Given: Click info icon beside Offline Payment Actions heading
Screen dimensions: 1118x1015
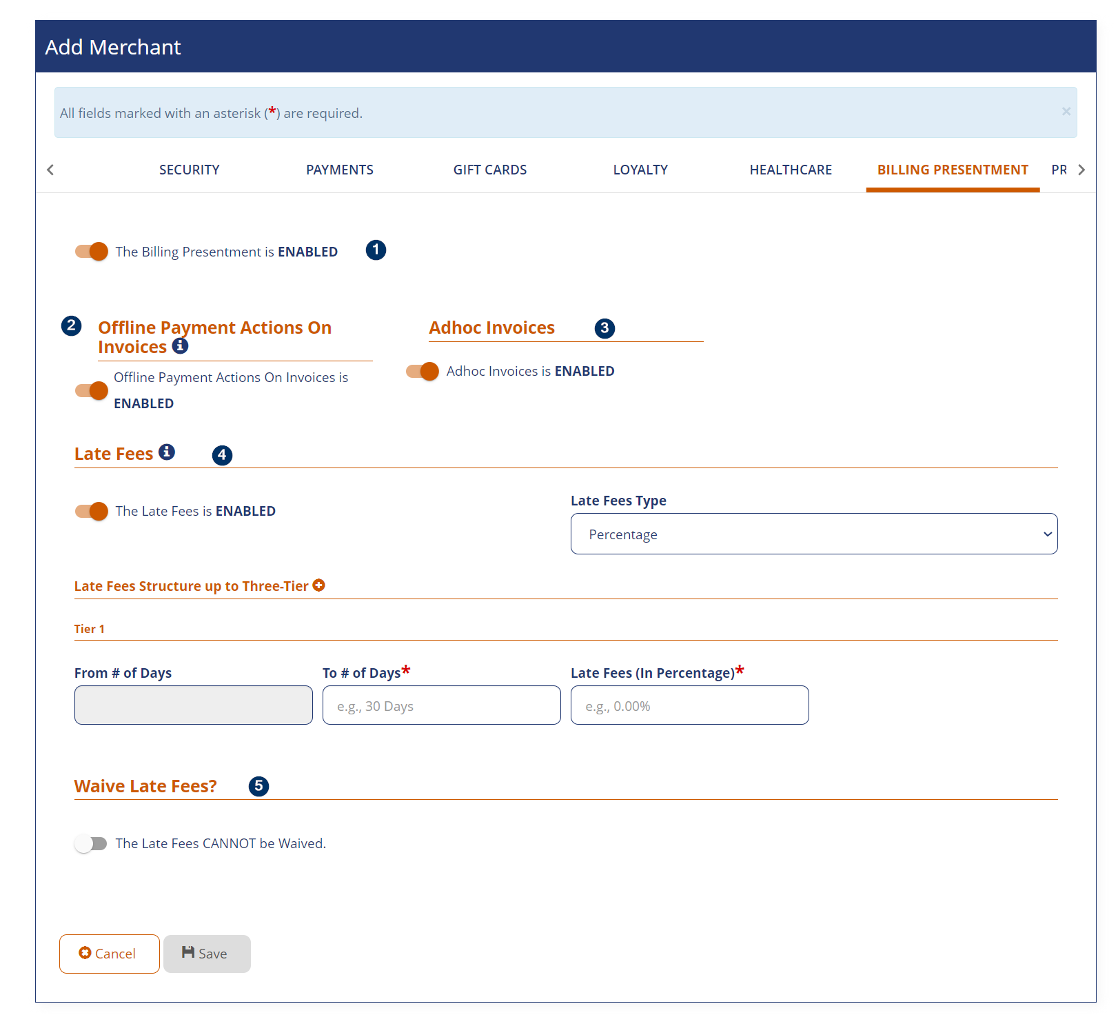Looking at the screenshot, I should (x=180, y=345).
